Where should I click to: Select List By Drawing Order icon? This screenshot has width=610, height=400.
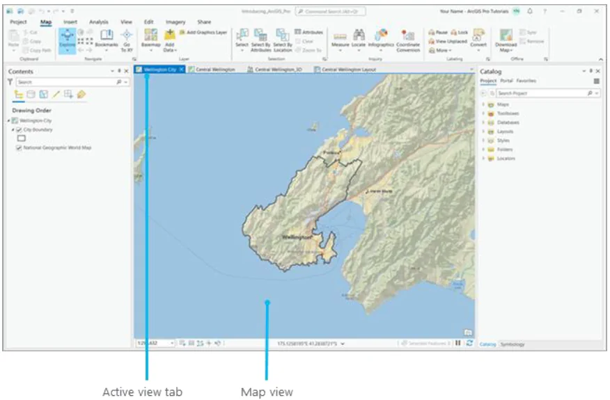pyautogui.click(x=18, y=95)
